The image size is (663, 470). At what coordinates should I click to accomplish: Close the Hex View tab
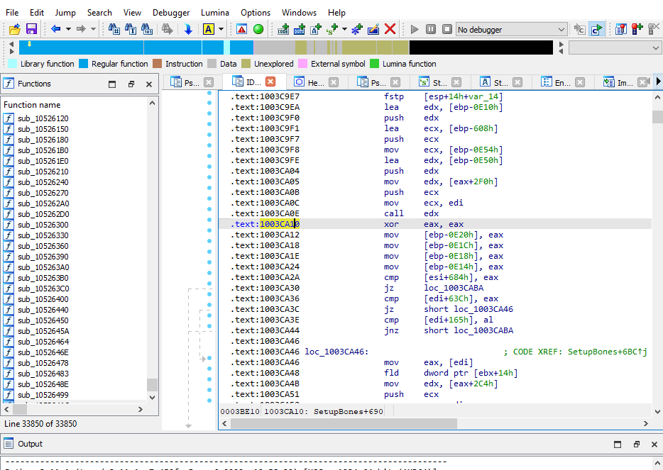pos(334,82)
